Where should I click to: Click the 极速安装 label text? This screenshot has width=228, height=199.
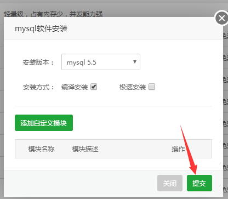[x=133, y=87]
